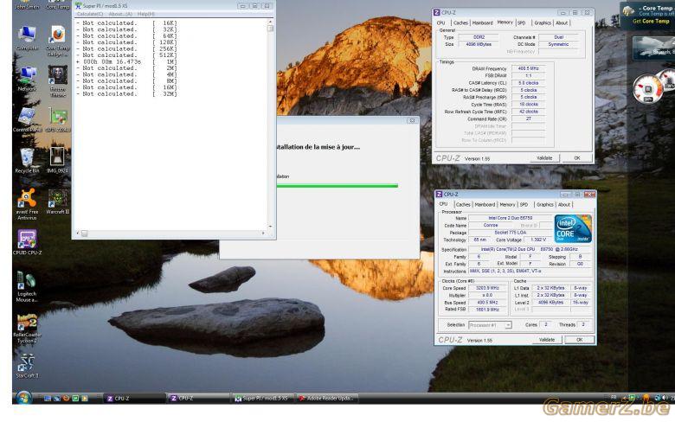Open the Windows Start orb
This screenshot has width=675, height=422.
pyautogui.click(x=22, y=398)
